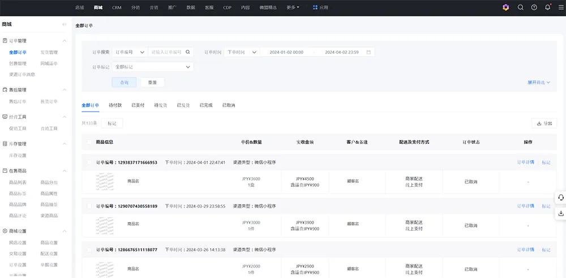The height and width of the screenshot is (278, 566).
Task: Click the end date 2024-04-02 23:59 field
Action: (341, 52)
